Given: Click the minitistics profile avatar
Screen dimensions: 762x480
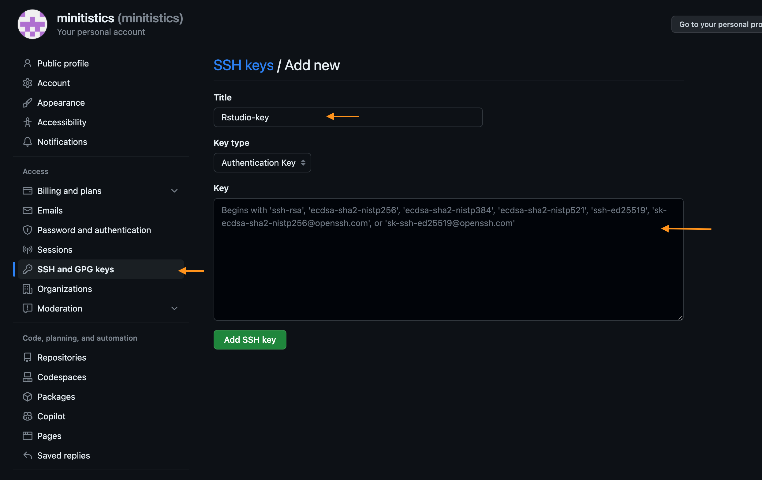Looking at the screenshot, I should 33,25.
